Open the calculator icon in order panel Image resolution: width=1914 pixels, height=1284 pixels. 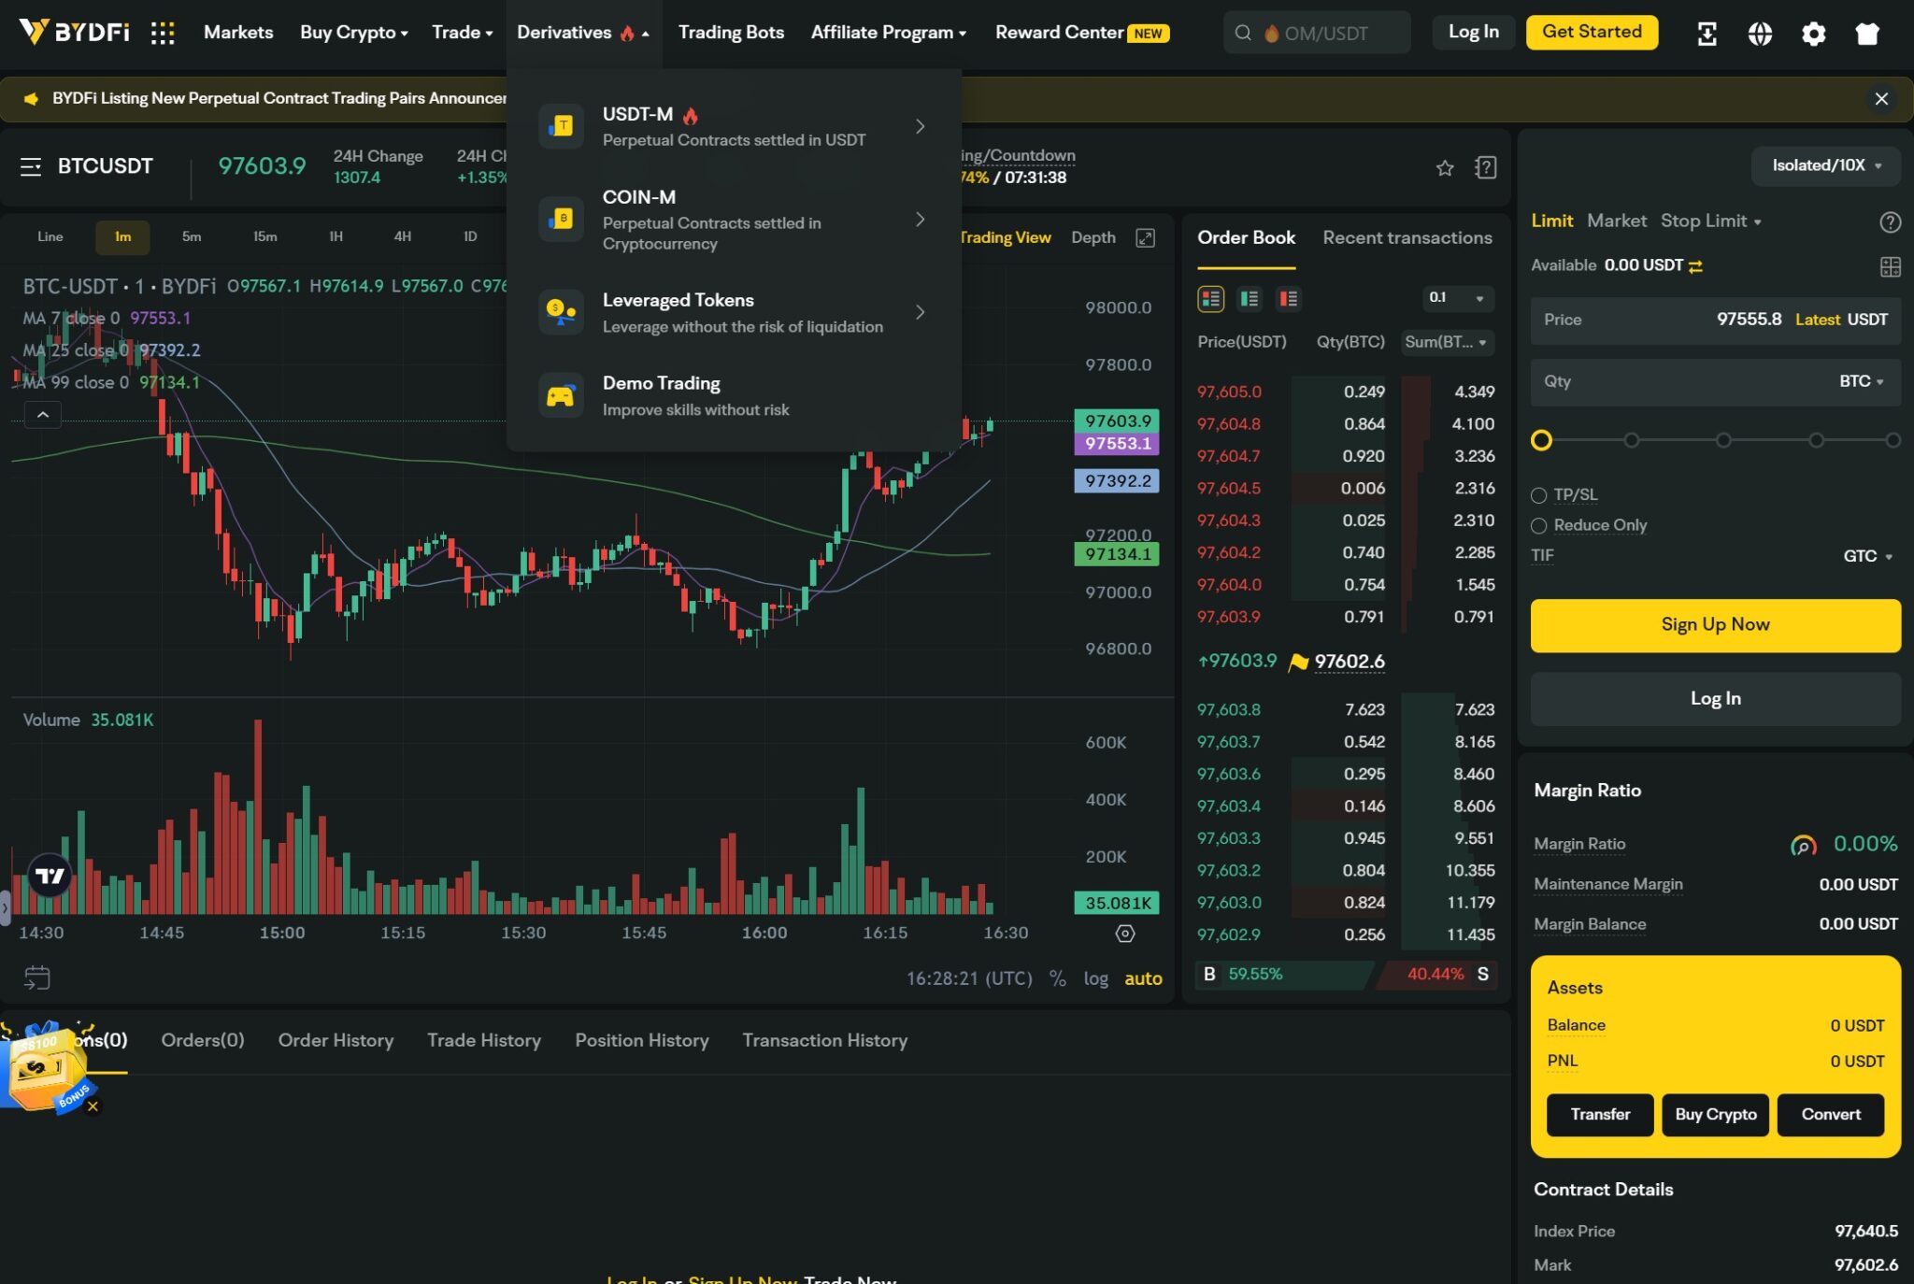[1890, 267]
